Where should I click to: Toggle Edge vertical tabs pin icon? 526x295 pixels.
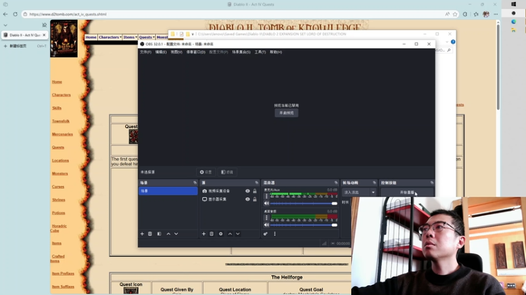point(44,25)
